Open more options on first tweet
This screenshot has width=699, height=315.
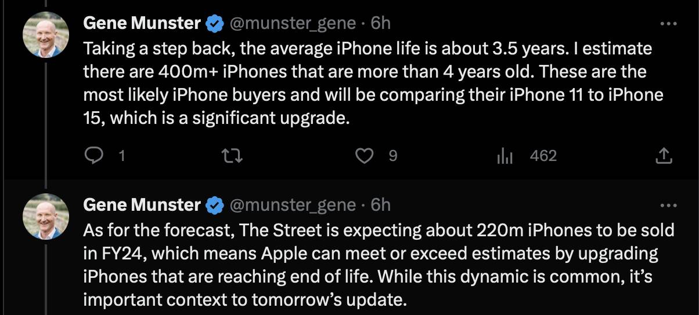click(x=668, y=24)
